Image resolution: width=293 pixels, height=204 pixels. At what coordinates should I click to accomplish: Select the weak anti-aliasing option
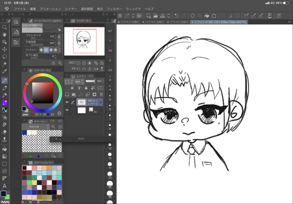point(46,50)
